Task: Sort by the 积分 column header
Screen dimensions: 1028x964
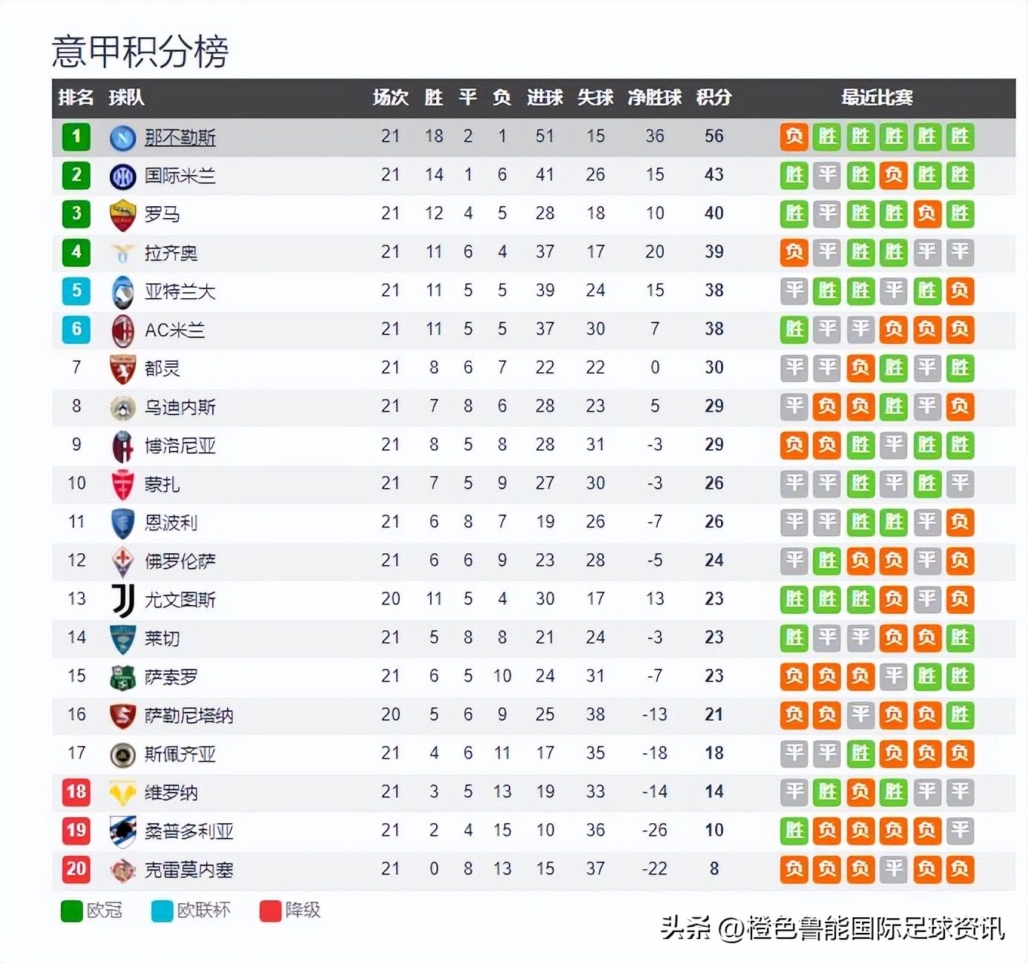Action: [714, 97]
